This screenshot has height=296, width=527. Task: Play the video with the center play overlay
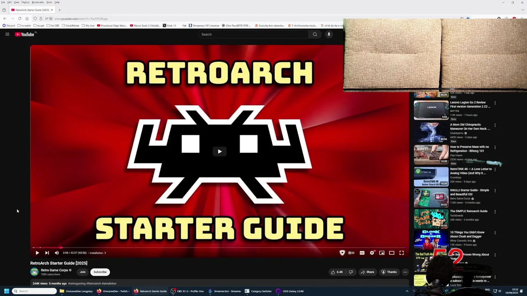point(219,151)
